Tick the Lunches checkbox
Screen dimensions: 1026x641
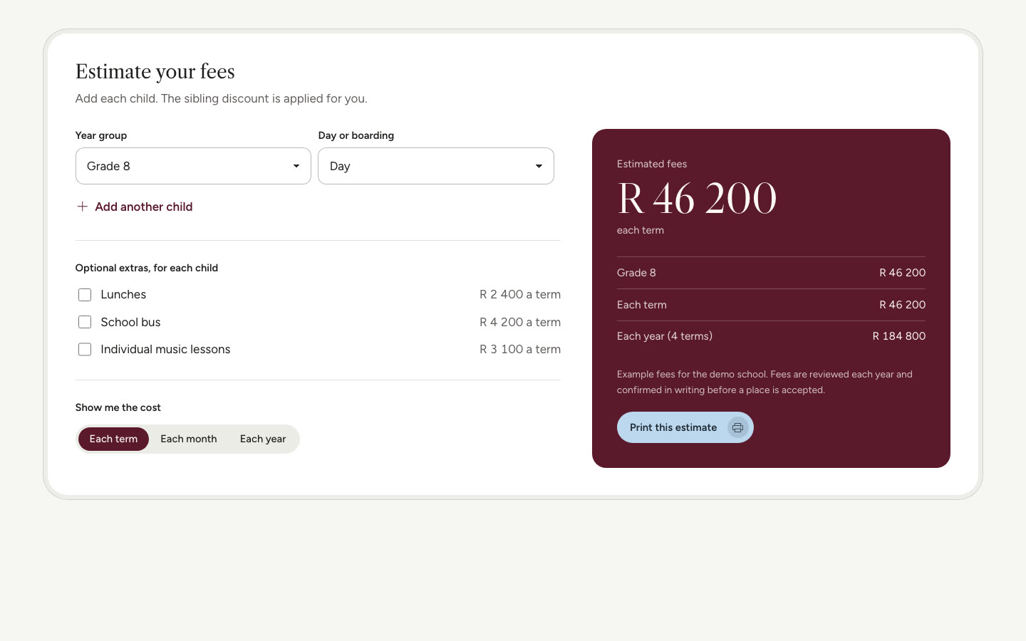coord(85,295)
